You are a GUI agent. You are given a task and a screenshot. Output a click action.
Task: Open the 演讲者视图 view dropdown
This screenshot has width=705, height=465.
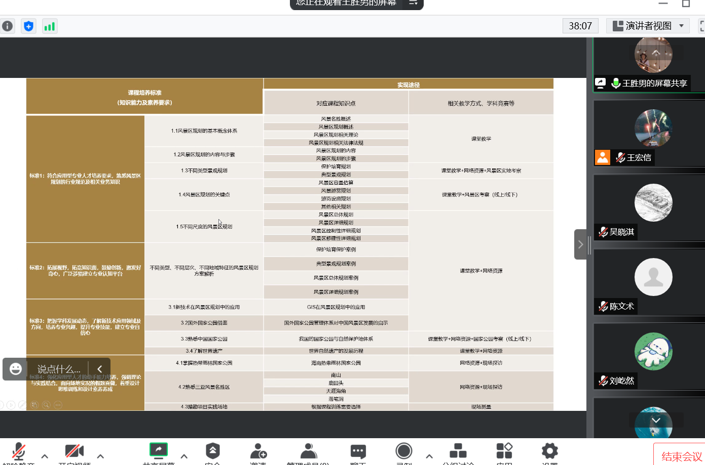[x=648, y=26]
